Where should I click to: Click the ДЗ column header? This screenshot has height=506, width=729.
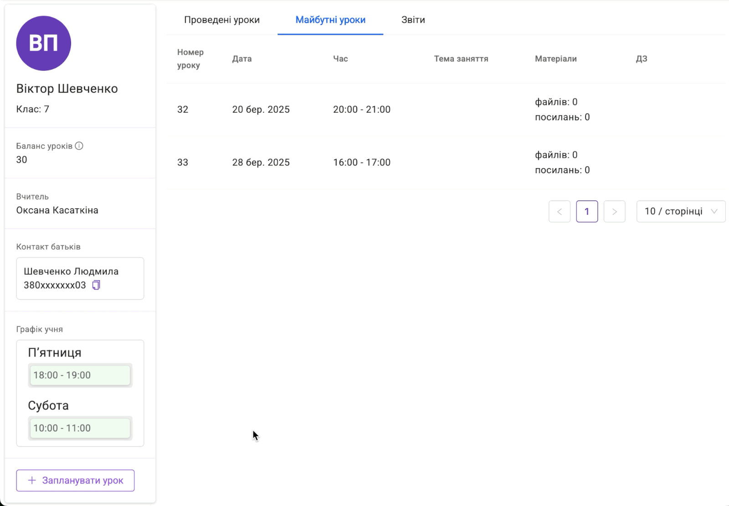[642, 59]
